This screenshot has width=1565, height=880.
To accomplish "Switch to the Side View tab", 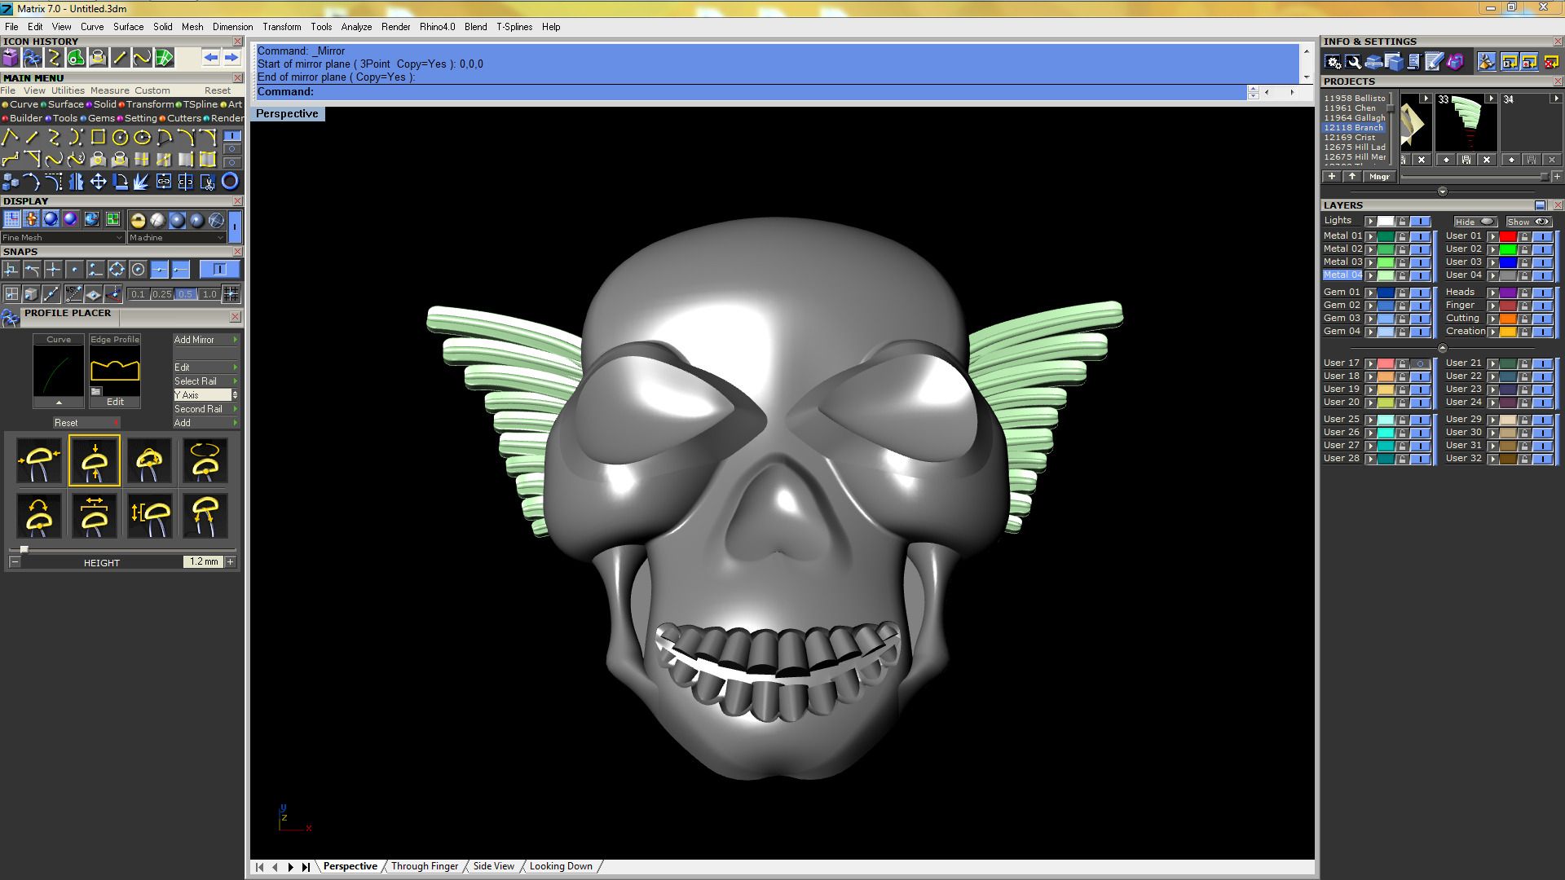I will 493,866.
